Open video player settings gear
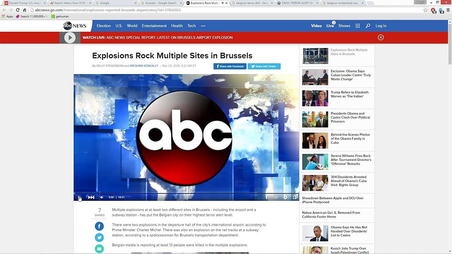Image resolution: width=452 pixels, height=254 pixels. tap(285, 198)
